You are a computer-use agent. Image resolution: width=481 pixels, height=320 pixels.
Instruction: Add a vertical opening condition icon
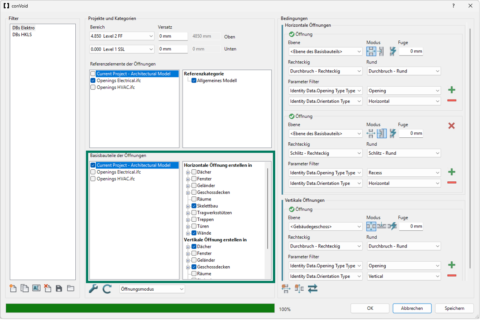299,289
